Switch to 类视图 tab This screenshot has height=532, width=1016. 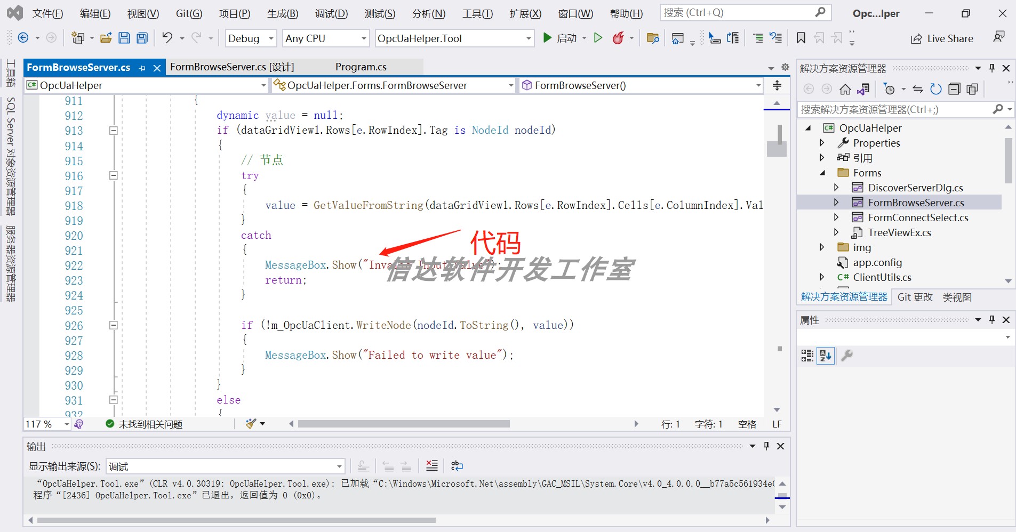(957, 297)
